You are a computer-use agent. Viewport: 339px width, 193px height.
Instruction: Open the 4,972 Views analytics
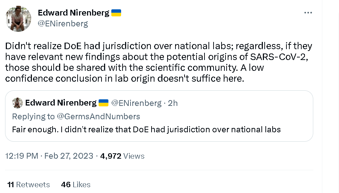tap(122, 156)
